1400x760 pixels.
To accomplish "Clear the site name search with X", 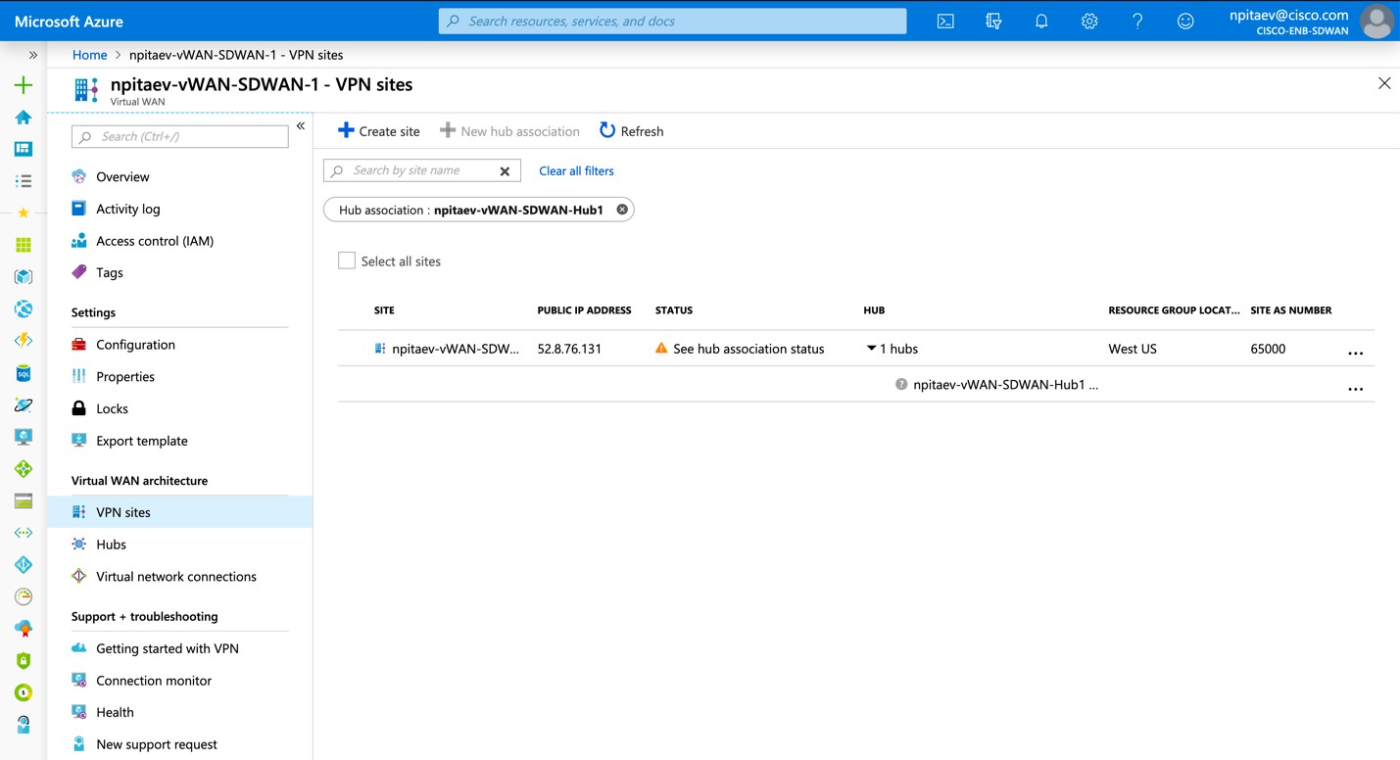I will coord(505,171).
